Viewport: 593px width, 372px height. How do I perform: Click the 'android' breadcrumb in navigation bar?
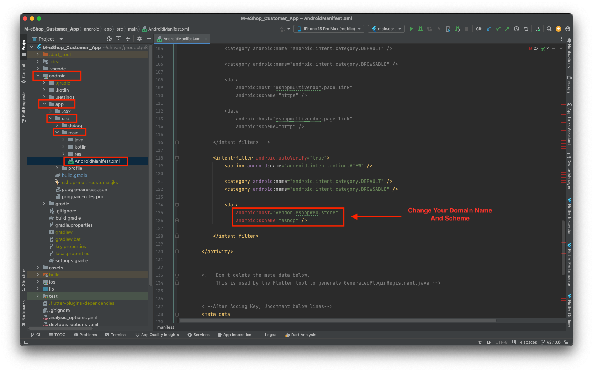pyautogui.click(x=91, y=29)
